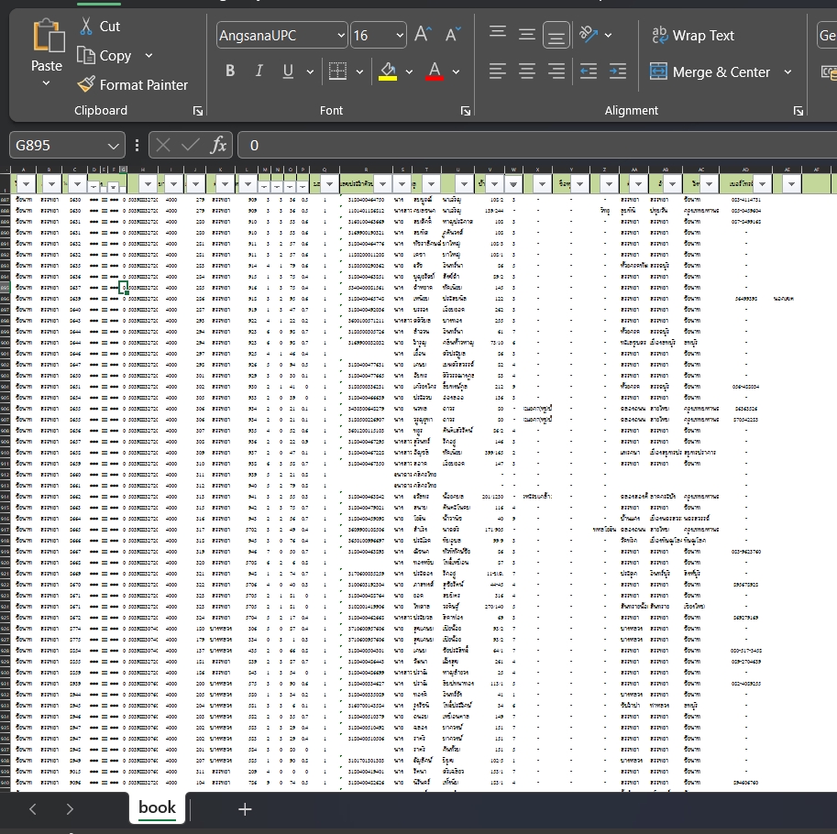
Task: Toggle Underline formatting
Action: coord(288,71)
